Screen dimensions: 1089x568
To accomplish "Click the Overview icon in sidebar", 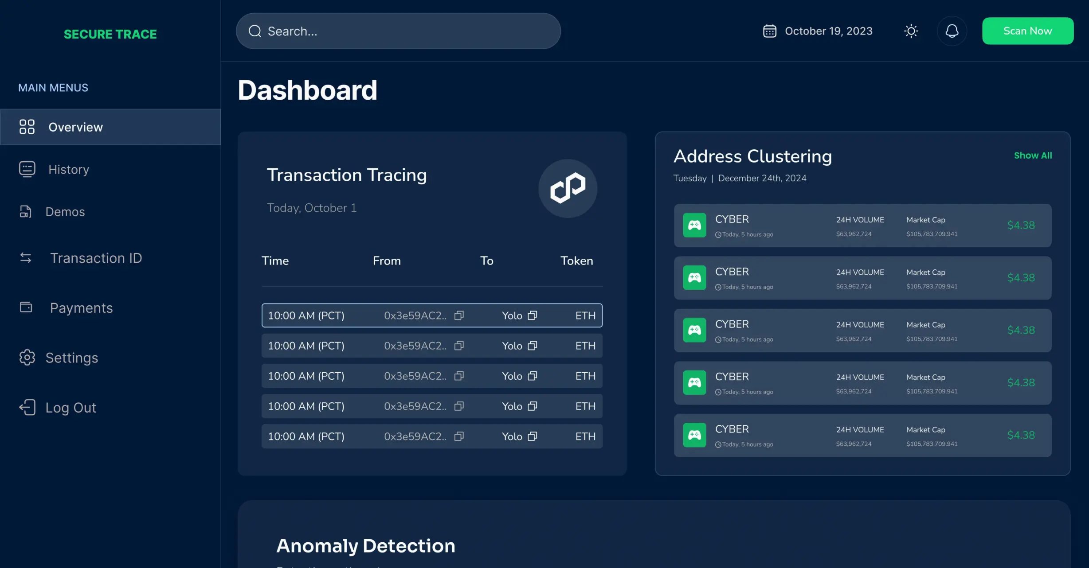I will [27, 126].
